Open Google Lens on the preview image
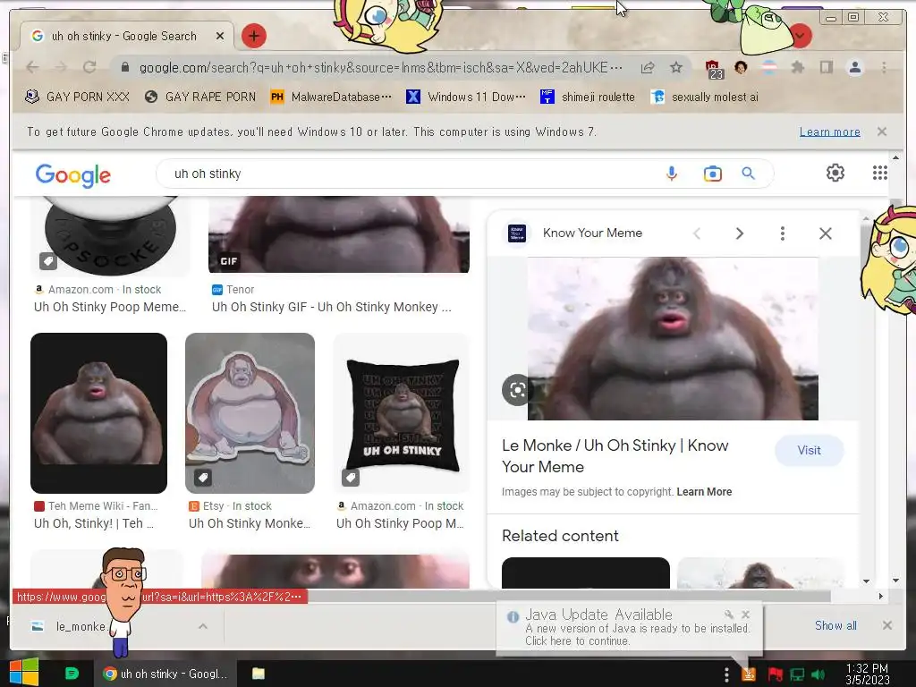 tap(517, 390)
